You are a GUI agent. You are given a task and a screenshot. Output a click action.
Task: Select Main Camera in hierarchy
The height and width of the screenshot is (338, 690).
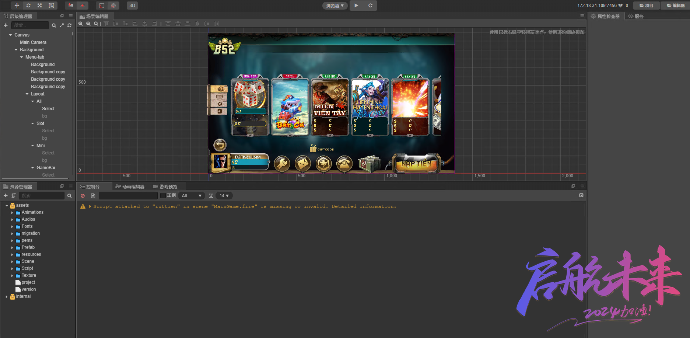point(33,42)
